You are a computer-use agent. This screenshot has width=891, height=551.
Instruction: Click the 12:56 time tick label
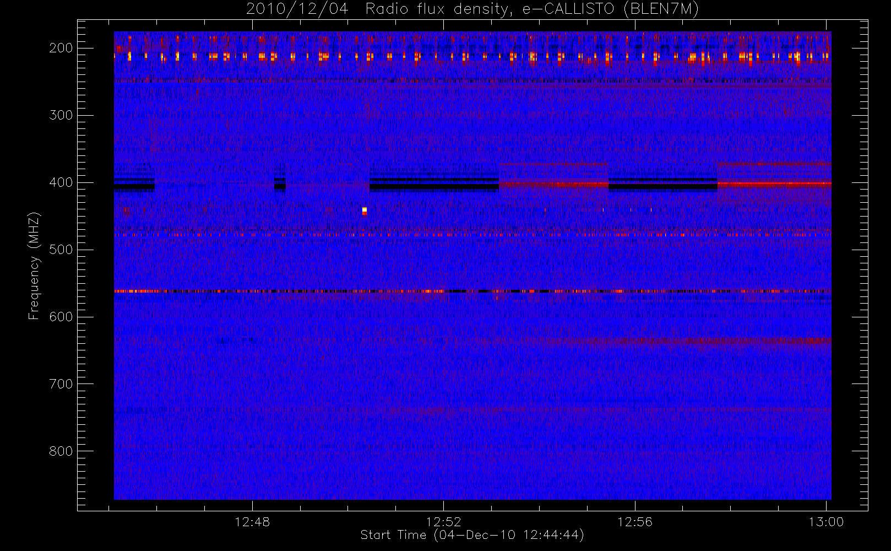tap(635, 522)
